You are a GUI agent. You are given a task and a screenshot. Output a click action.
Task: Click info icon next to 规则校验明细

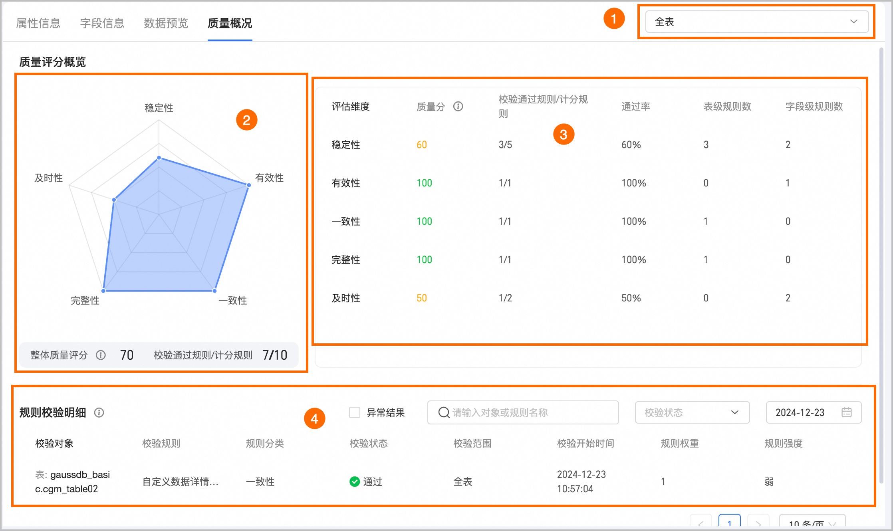tap(99, 412)
